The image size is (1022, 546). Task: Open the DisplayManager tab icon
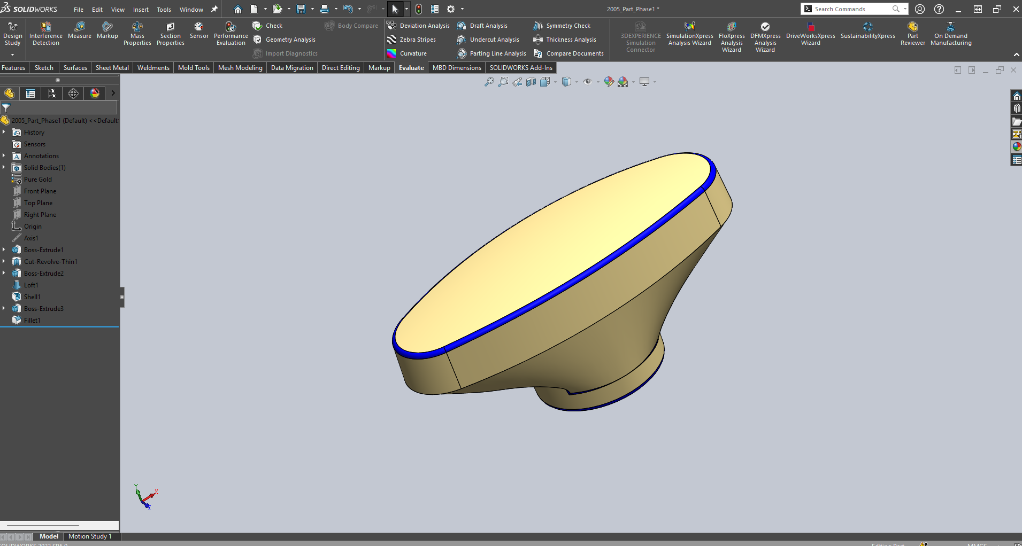coord(95,93)
